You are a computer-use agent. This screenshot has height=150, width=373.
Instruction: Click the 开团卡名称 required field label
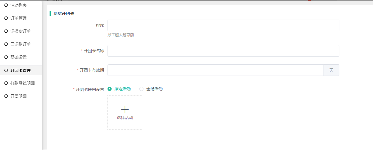pyautogui.click(x=94, y=51)
